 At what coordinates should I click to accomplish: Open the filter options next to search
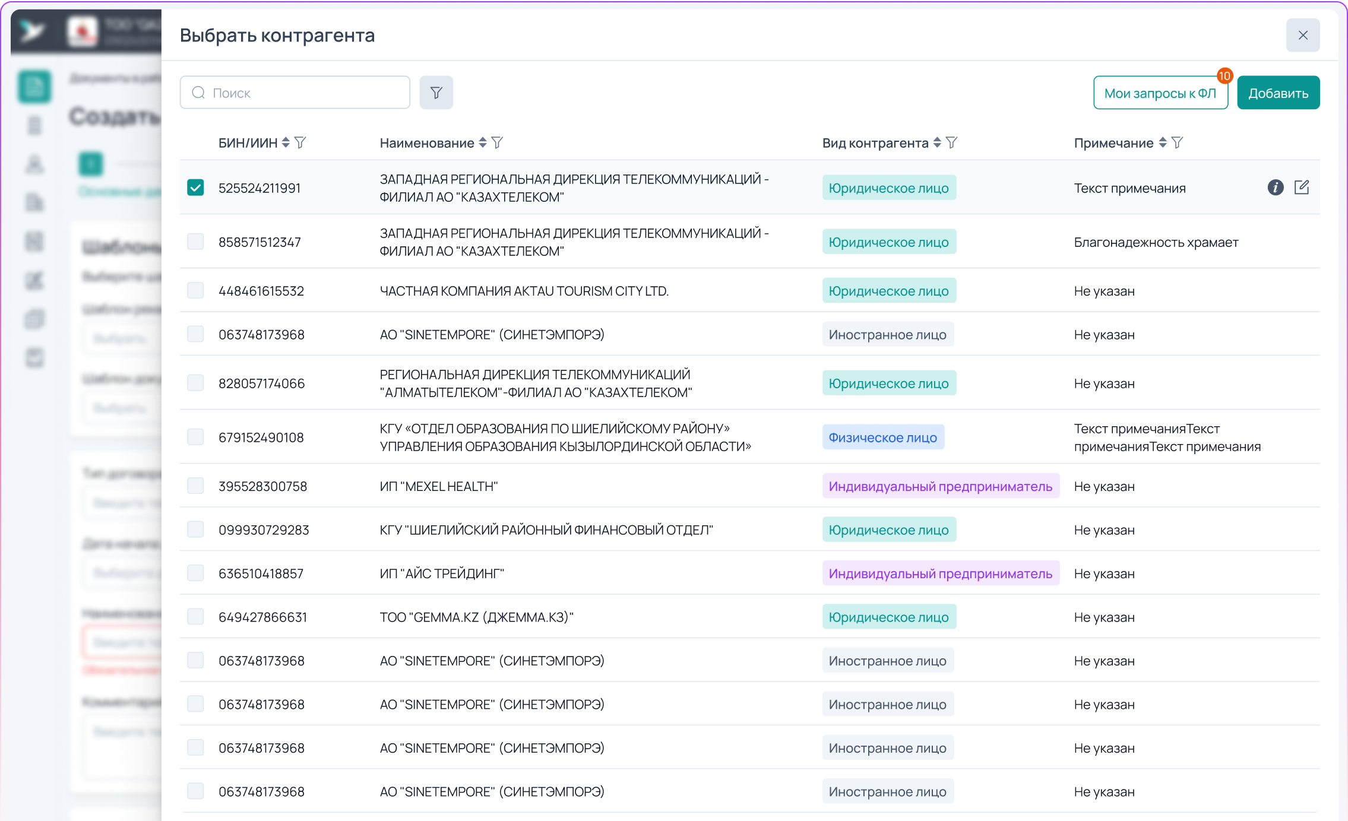pyautogui.click(x=436, y=93)
